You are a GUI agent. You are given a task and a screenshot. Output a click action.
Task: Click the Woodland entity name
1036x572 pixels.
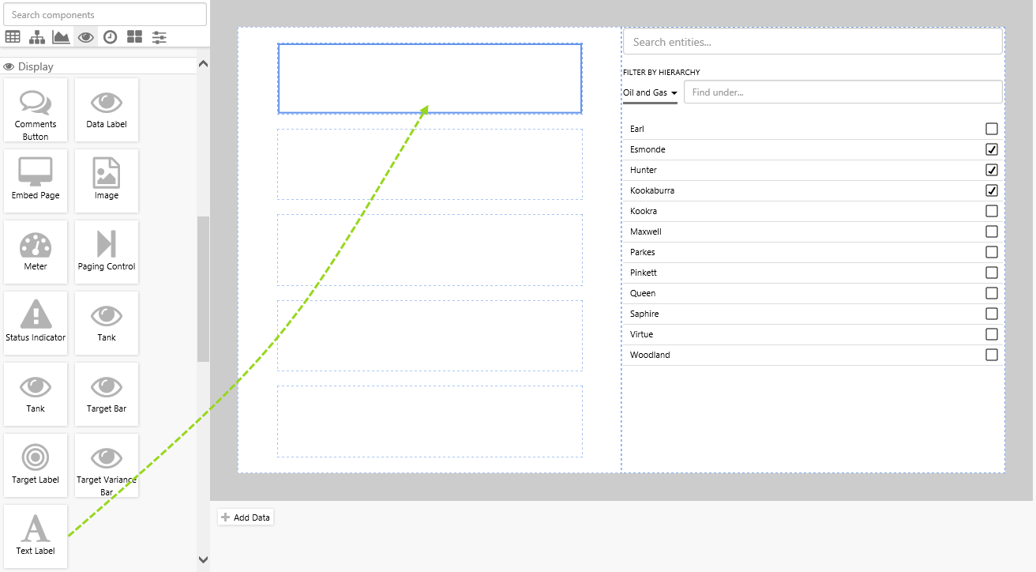(x=650, y=355)
